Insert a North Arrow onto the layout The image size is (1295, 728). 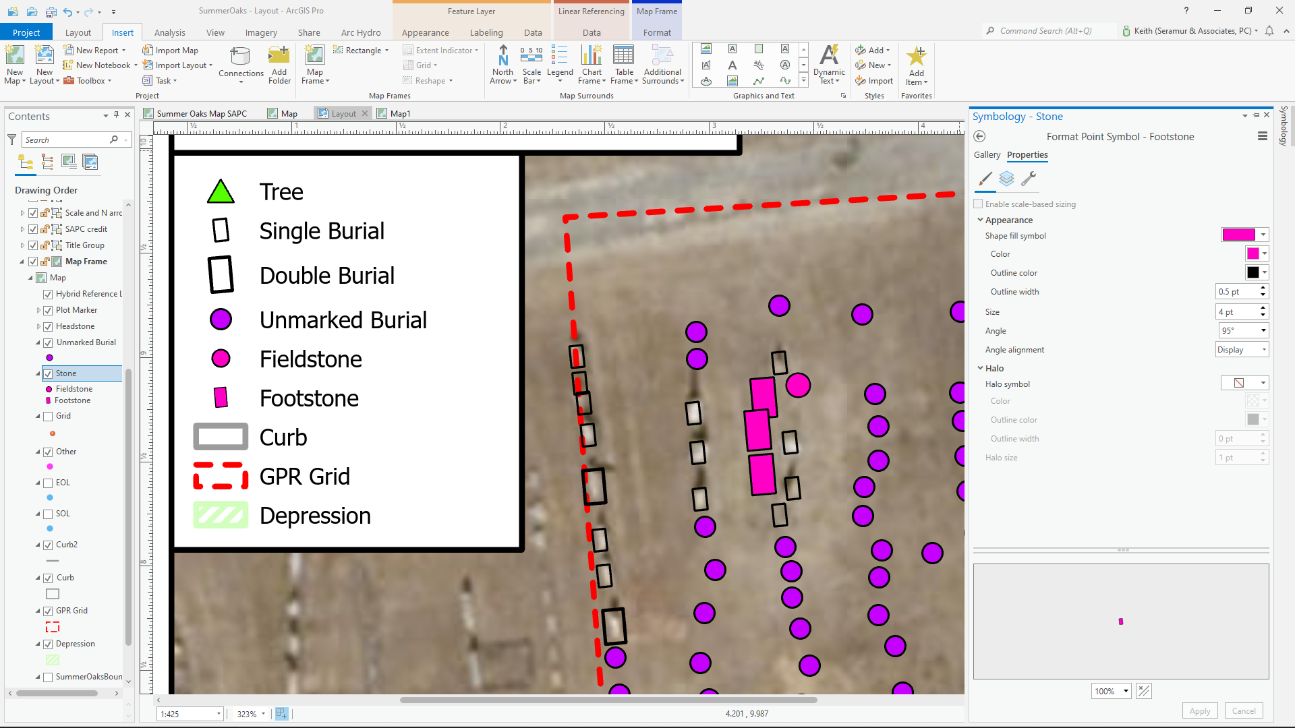coord(502,64)
